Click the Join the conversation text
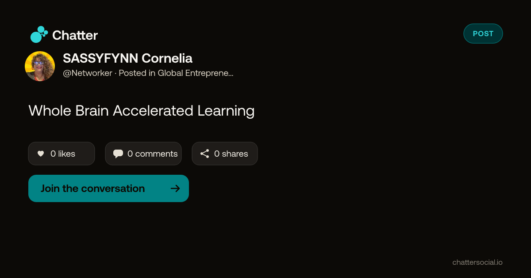 click(93, 188)
